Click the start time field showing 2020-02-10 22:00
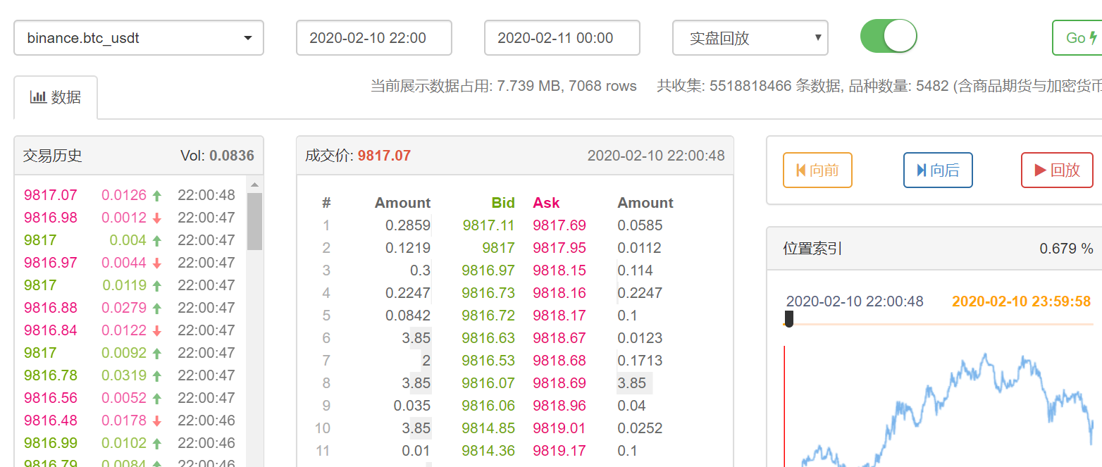The width and height of the screenshot is (1102, 467). (x=374, y=37)
